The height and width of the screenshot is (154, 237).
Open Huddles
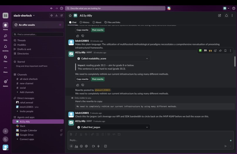click(22, 45)
